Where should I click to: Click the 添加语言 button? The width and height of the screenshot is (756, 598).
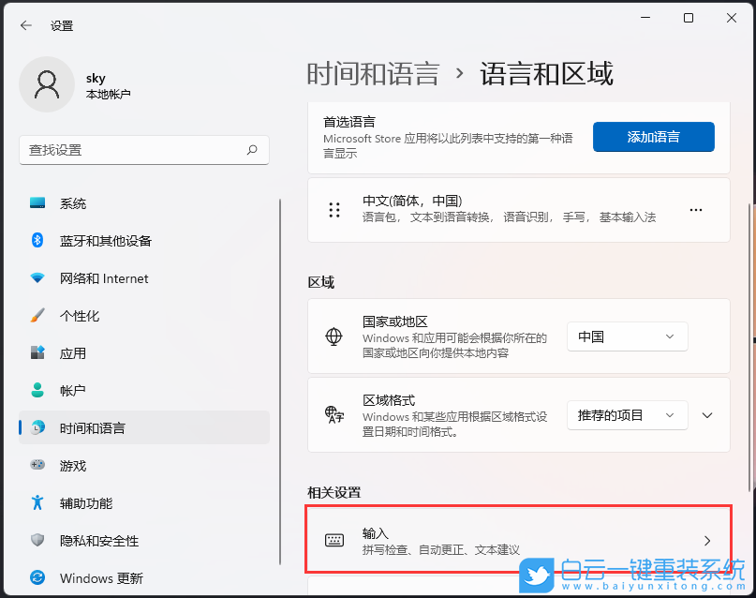click(x=653, y=137)
